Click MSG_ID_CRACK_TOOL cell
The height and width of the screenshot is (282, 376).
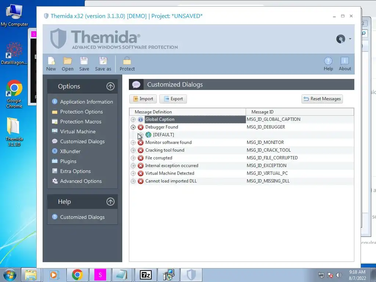[x=269, y=150]
